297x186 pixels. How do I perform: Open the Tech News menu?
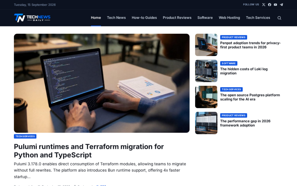coord(116,18)
